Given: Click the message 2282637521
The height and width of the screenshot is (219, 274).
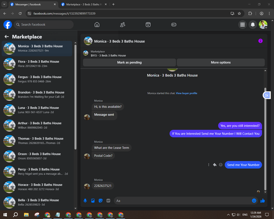Looking at the screenshot, I should [102, 186].
